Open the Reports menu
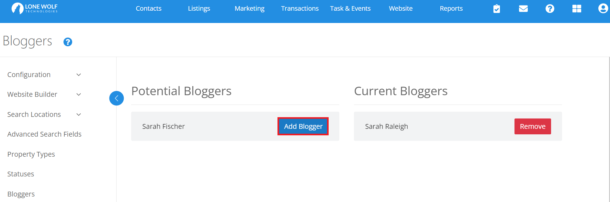 coord(451,8)
